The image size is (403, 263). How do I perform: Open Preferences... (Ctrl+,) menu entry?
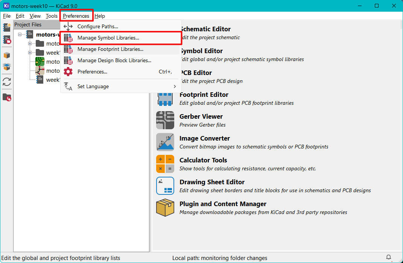(x=120, y=72)
